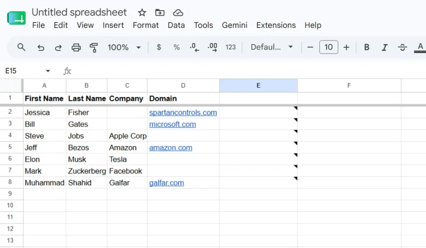The height and width of the screenshot is (248, 426).
Task: Open the microsoft.com link
Action: [173, 124]
